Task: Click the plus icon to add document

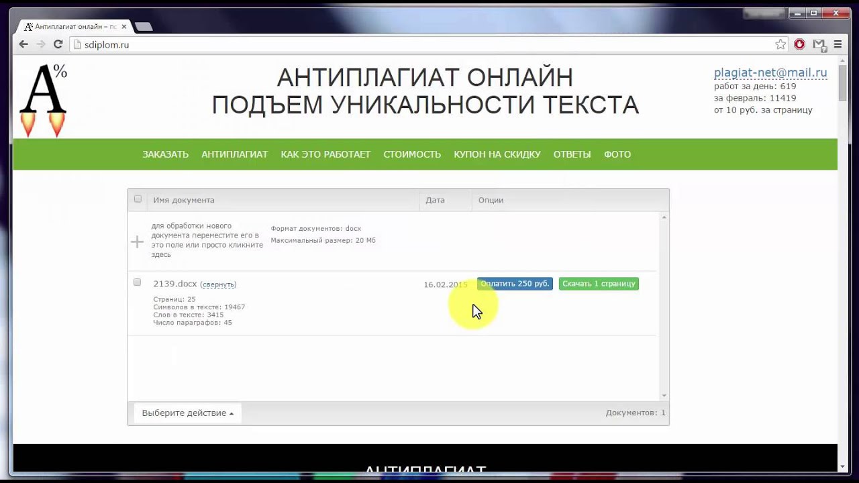Action: click(x=137, y=241)
